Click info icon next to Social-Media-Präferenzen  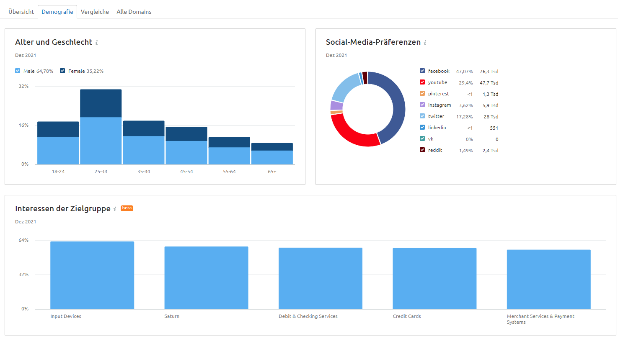pos(425,43)
